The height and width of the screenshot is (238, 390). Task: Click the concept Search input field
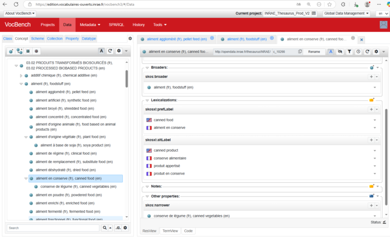coord(53,228)
